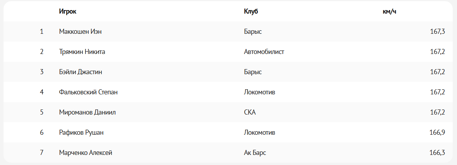This screenshot has width=457, height=165.
Task: Open player Рафиков Рушан
Action: [81, 132]
